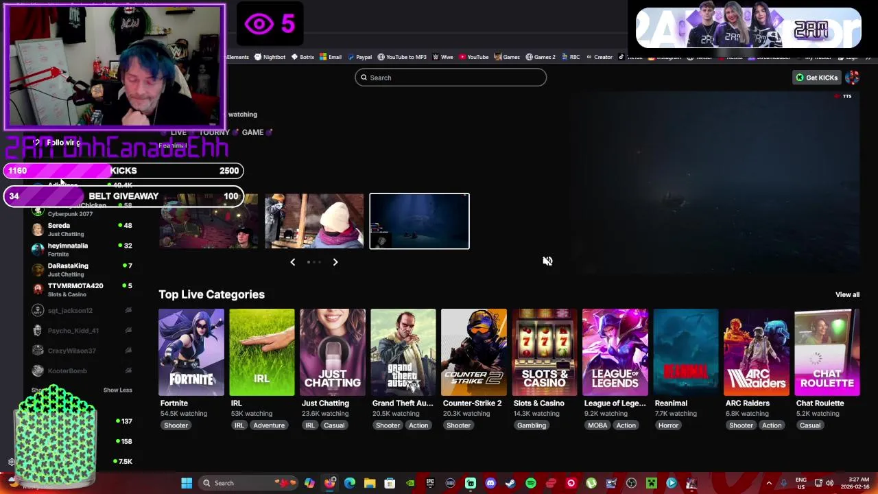This screenshot has width=878, height=494.
Task: Click the Adventure tag under IRL
Action: 269,425
